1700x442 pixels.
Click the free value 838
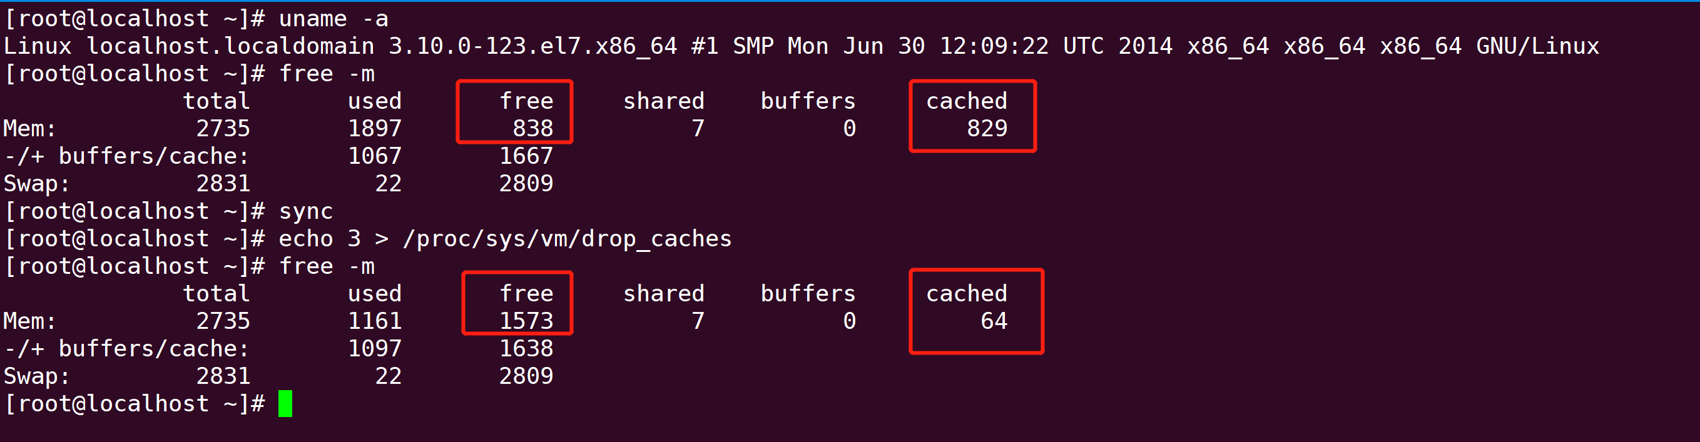(533, 129)
